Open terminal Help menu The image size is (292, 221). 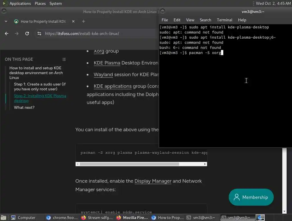click(x=242, y=20)
